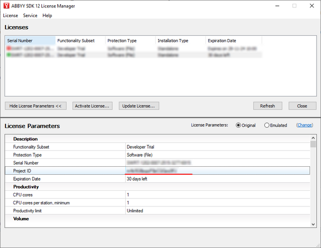Select the Original license parameters radio button

pos(239,125)
